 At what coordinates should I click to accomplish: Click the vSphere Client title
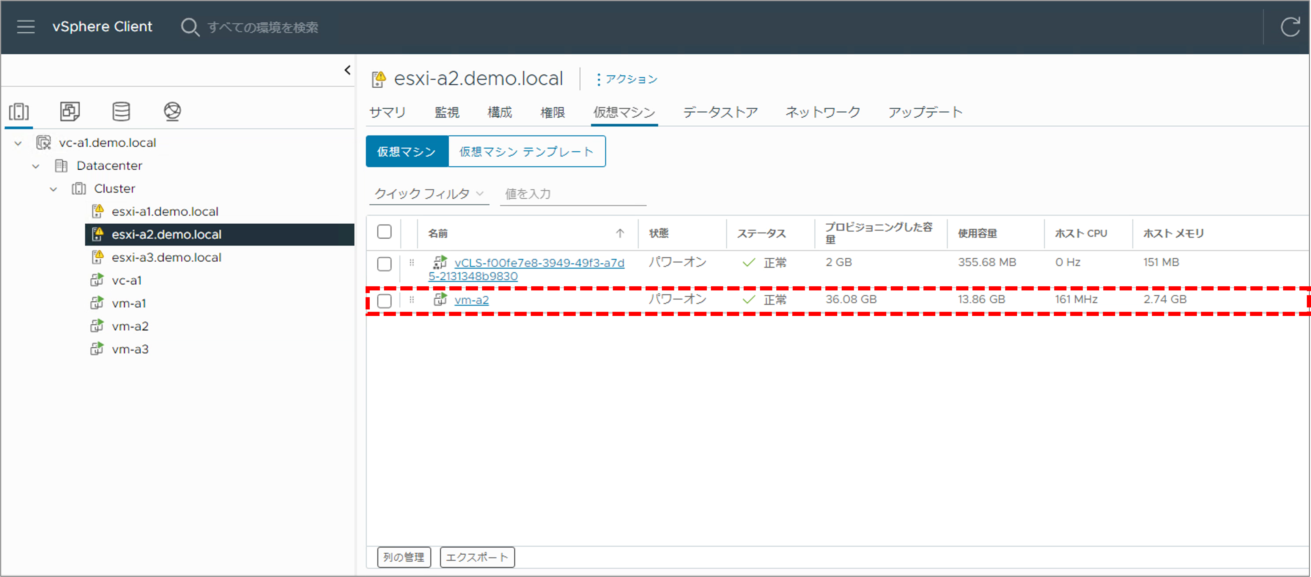(x=102, y=26)
